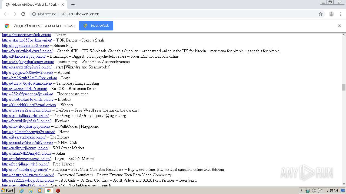This screenshot has width=346, height=194.
Task: Open nnmclub5toro7u65.onion NNM-Club link
Action: [28, 143]
